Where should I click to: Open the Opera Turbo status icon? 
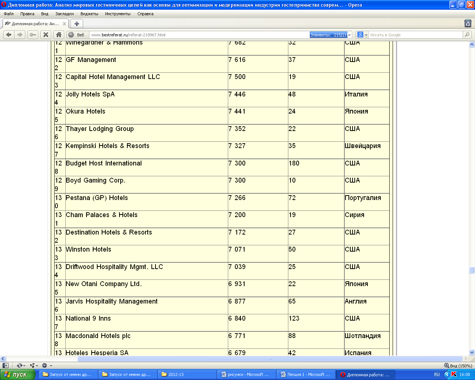click(x=45, y=366)
